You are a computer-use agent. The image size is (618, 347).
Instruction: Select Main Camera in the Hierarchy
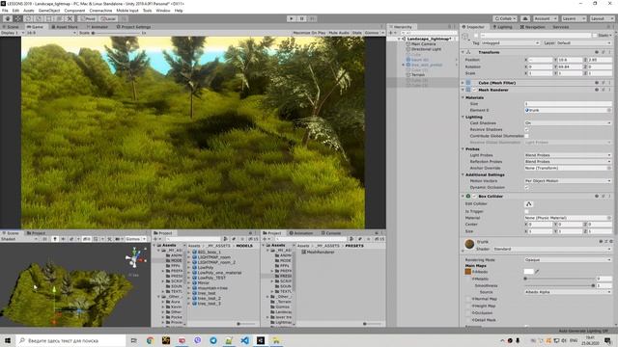423,44
